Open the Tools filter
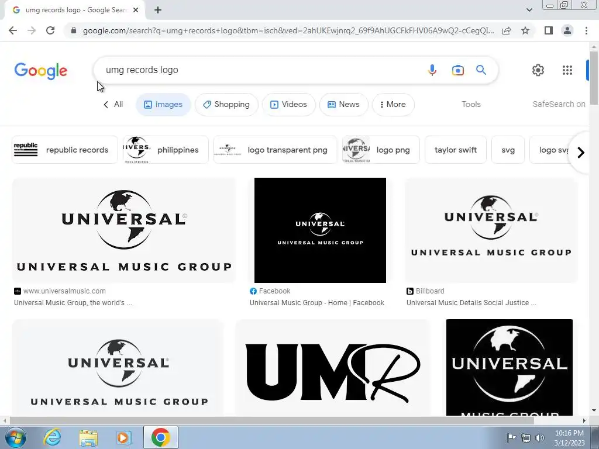The image size is (599, 449). 471,104
